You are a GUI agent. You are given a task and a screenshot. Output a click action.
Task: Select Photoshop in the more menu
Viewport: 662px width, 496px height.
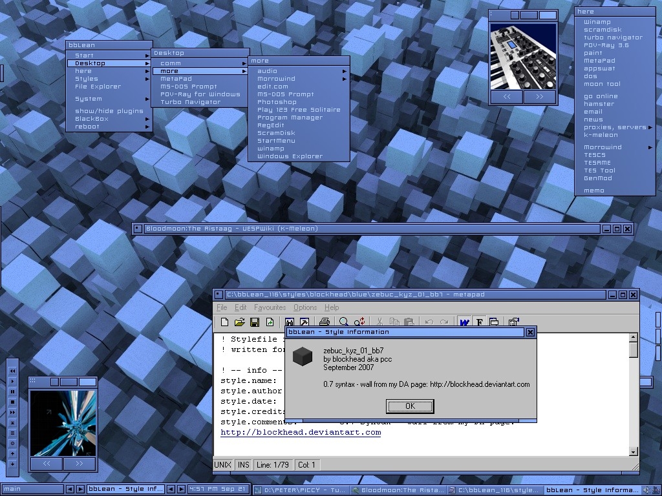(299, 102)
